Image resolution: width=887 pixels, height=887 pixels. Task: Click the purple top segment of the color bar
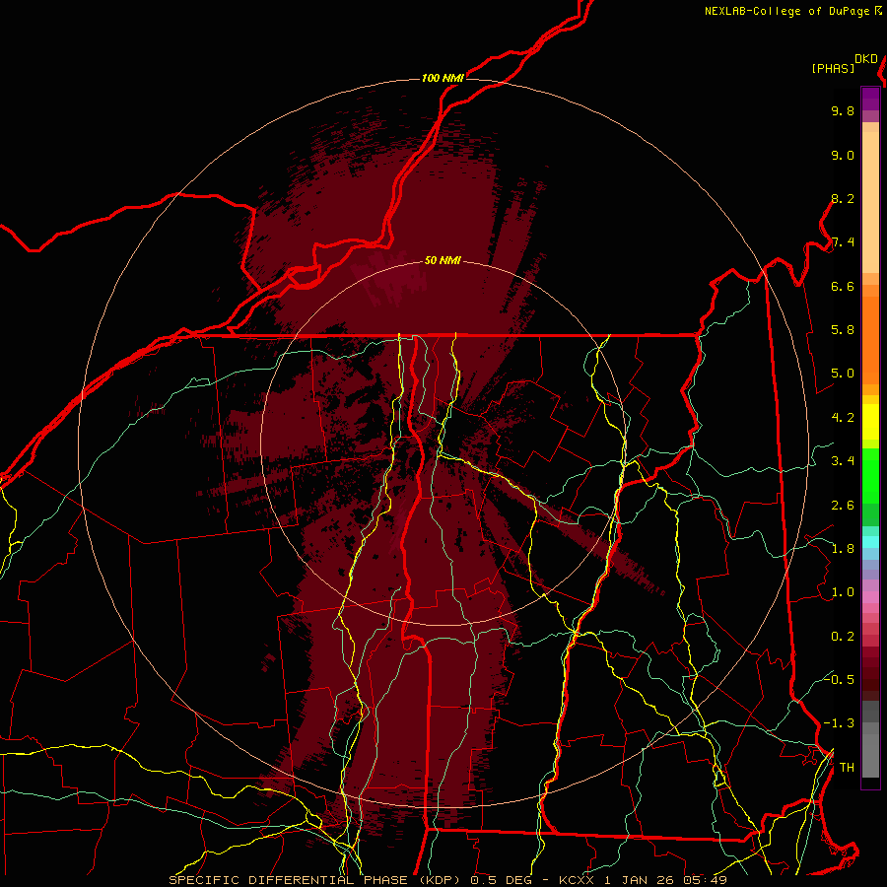click(x=870, y=99)
